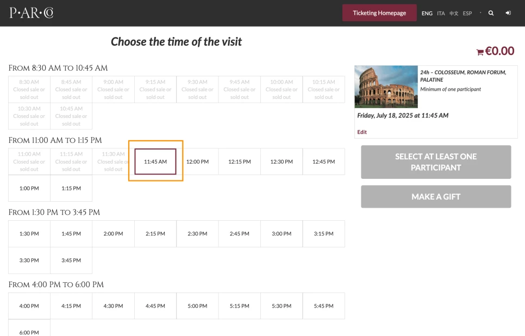The height and width of the screenshot is (336, 525).
Task: Click the Ticketing Homepage button
Action: [x=379, y=13]
